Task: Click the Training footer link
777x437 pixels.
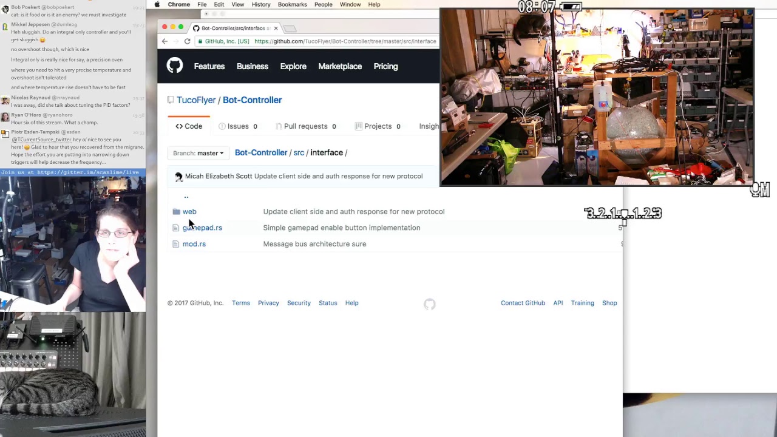Action: click(x=582, y=303)
